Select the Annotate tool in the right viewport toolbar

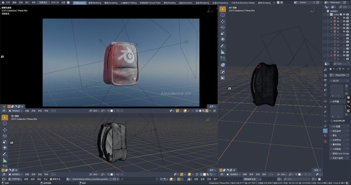(x=223, y=46)
